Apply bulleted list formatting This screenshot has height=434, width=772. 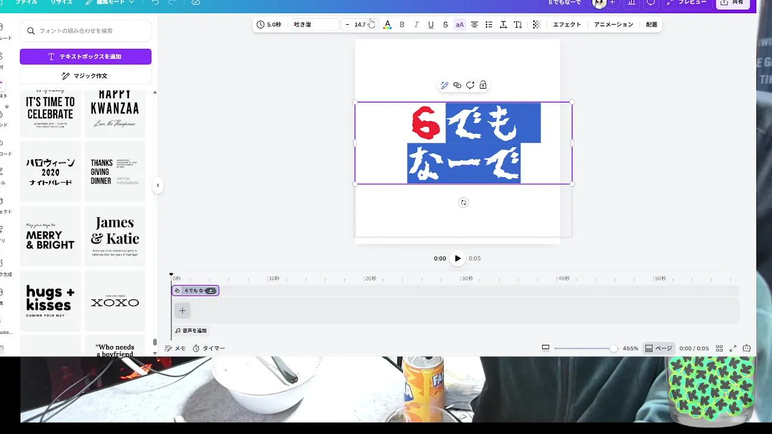click(489, 25)
